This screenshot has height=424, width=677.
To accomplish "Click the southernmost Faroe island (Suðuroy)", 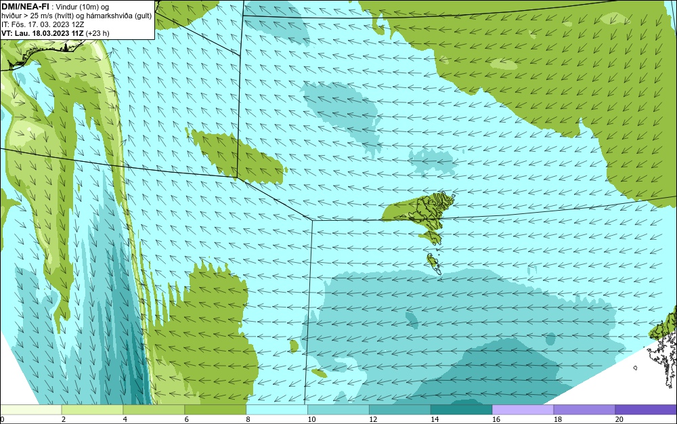I will (434, 263).
